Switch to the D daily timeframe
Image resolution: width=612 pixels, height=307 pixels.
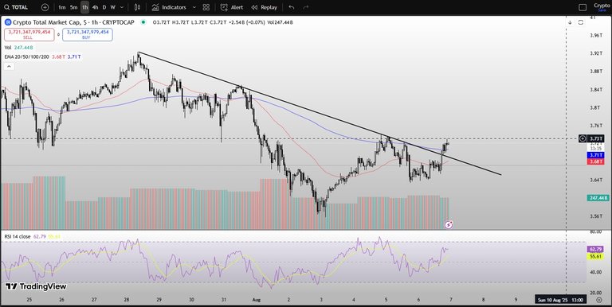(x=104, y=7)
